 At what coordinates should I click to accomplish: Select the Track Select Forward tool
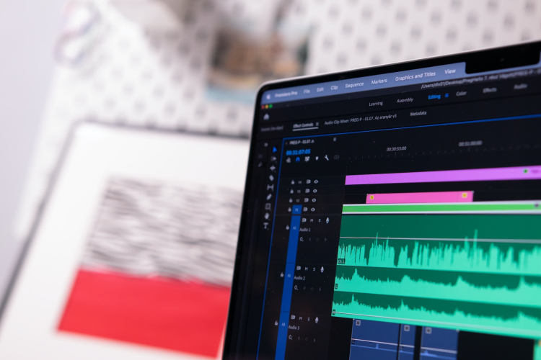point(274,159)
